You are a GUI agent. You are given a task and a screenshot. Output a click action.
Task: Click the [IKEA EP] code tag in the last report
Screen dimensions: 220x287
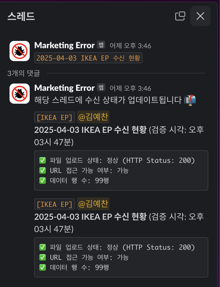55,204
